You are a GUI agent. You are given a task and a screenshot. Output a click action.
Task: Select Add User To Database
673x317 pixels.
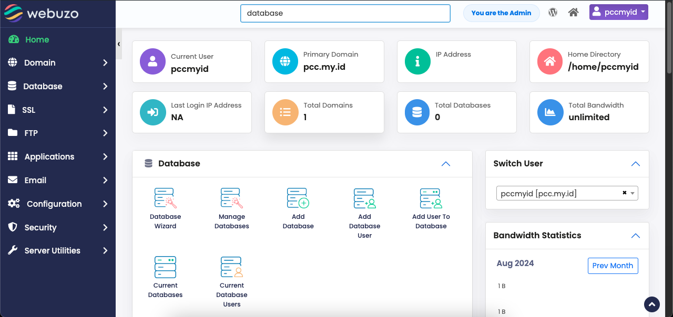pyautogui.click(x=431, y=208)
